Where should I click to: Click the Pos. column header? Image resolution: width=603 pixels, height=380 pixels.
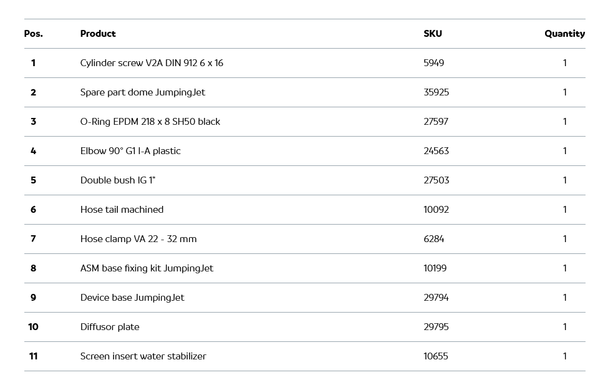tap(33, 34)
